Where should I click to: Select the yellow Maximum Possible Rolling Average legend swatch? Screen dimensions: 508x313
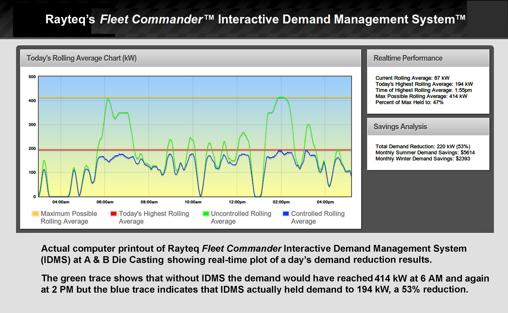[x=35, y=214]
